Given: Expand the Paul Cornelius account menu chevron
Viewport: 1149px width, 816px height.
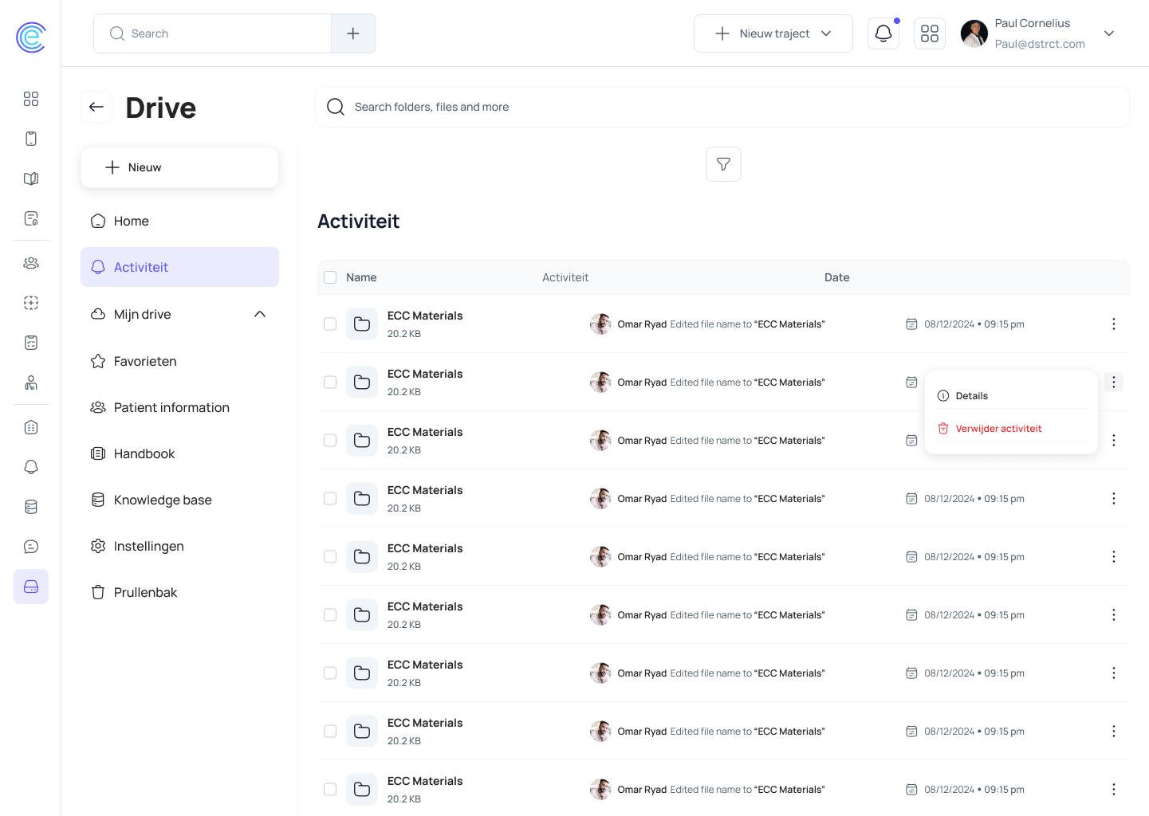Looking at the screenshot, I should point(1108,33).
